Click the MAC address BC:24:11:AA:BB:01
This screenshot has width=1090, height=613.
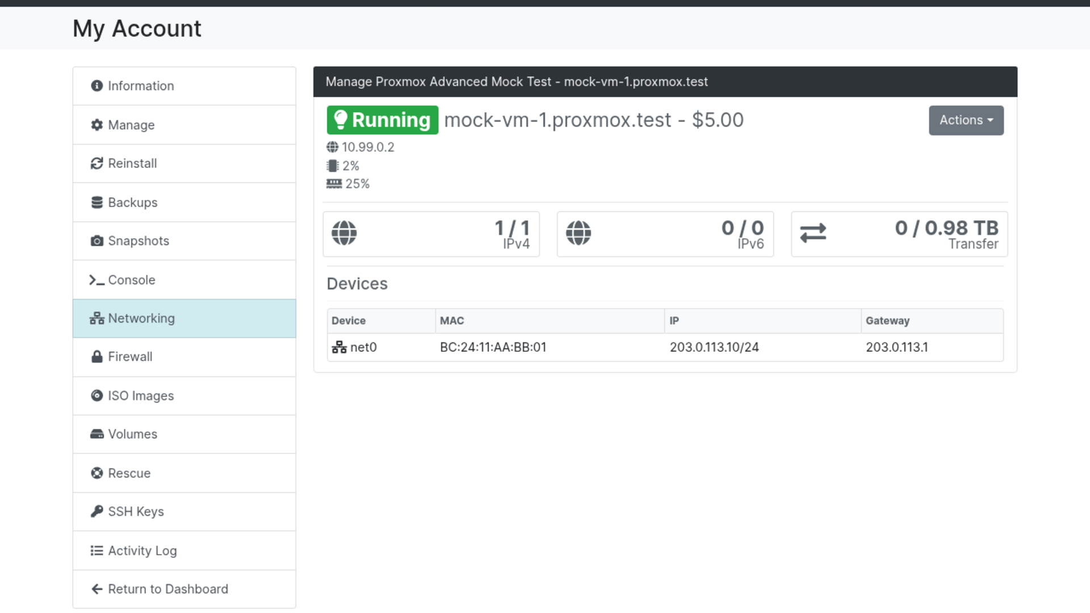[493, 347]
